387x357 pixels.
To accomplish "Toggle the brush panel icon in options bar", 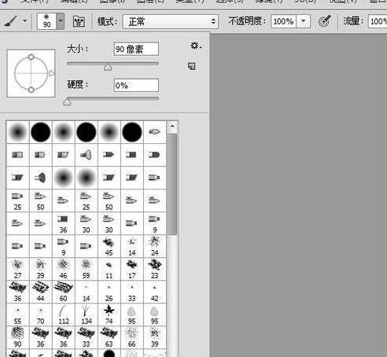I will (79, 21).
